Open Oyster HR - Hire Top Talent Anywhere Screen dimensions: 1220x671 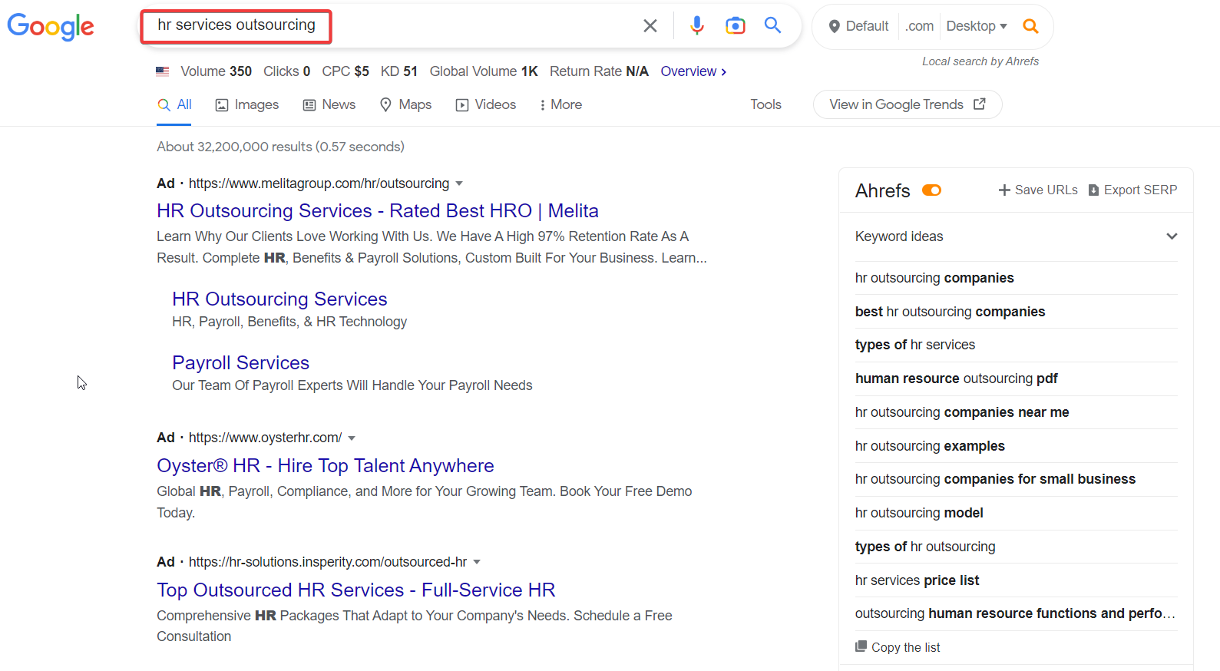click(326, 465)
